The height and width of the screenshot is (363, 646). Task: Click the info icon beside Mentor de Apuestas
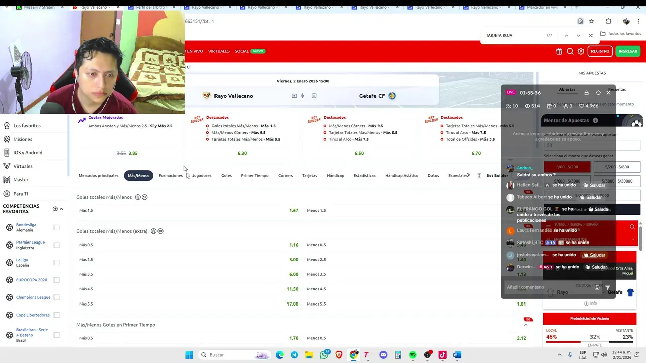click(595, 120)
